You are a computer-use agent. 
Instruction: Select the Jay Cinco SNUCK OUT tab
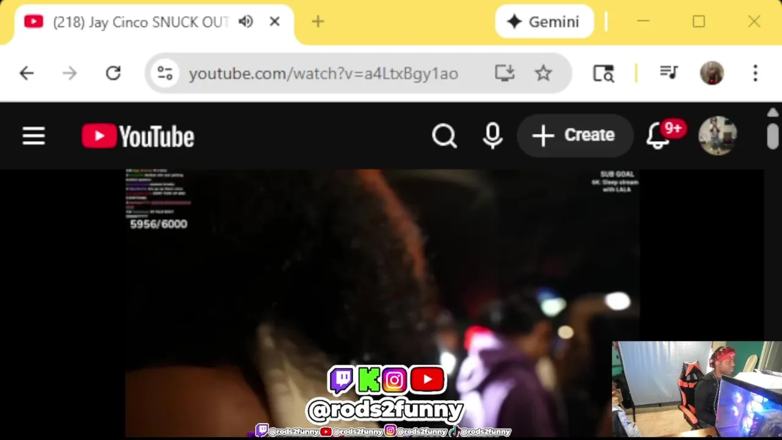click(153, 23)
